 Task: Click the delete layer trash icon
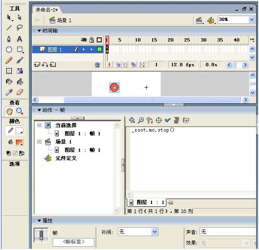click(x=98, y=65)
